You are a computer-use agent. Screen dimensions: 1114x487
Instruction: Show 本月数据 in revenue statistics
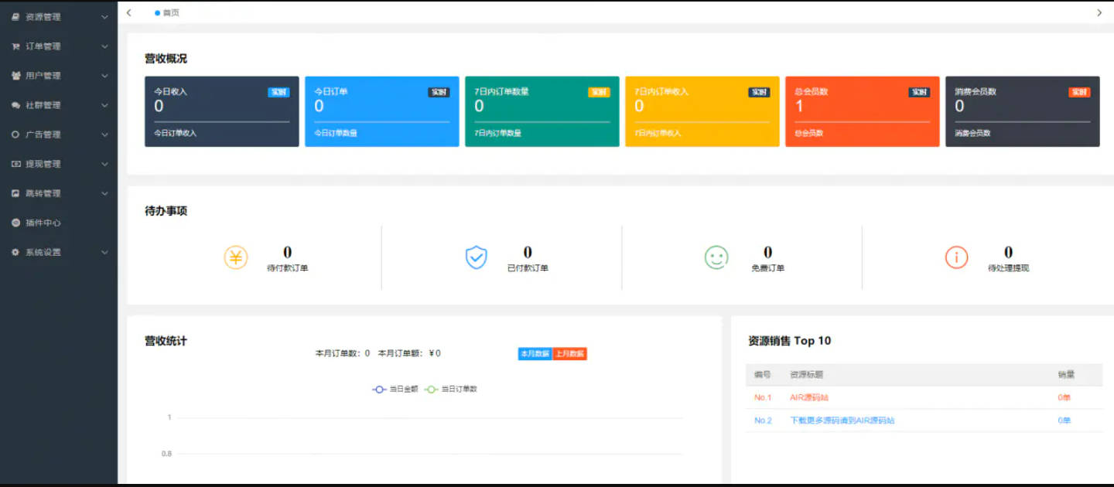tap(535, 354)
